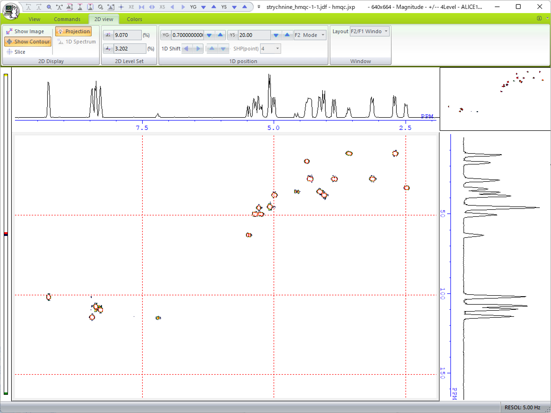Screen dimensions: 551x413
Task: Click the 1D Shift left arrow
Action: click(187, 49)
